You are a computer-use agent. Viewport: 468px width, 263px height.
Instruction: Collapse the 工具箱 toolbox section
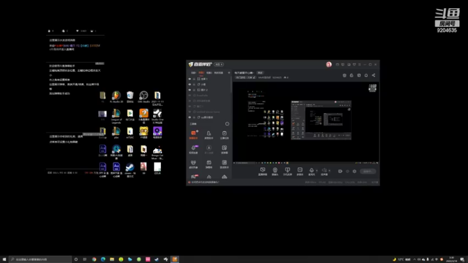227,124
